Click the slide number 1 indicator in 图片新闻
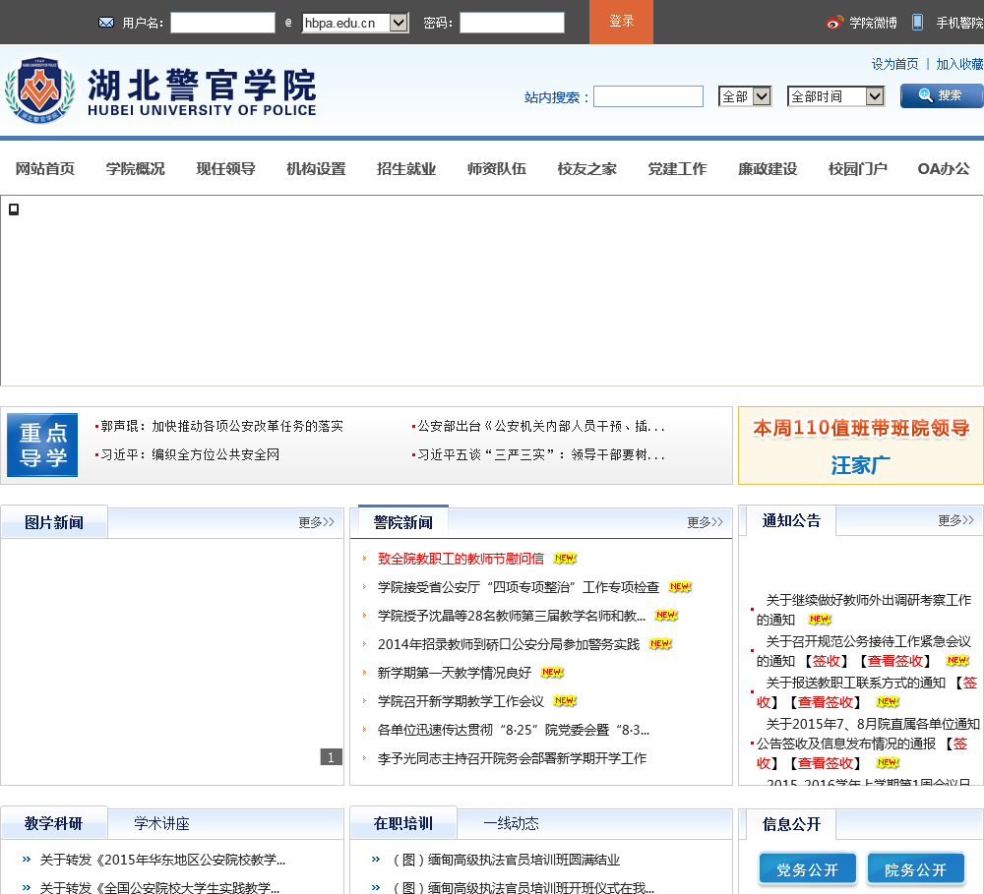This screenshot has height=894, width=984. tap(331, 757)
